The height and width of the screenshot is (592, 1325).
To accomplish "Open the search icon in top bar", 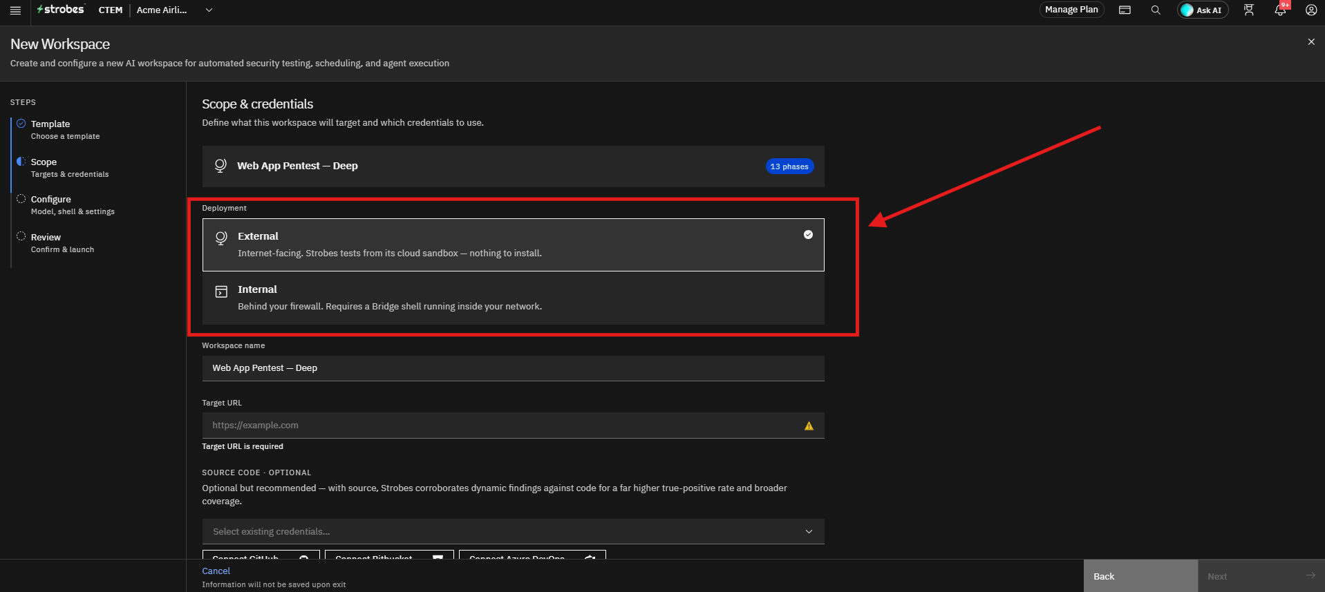I will coord(1156,10).
